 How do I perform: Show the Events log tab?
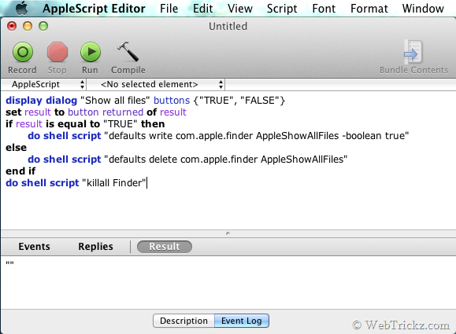[34, 246]
